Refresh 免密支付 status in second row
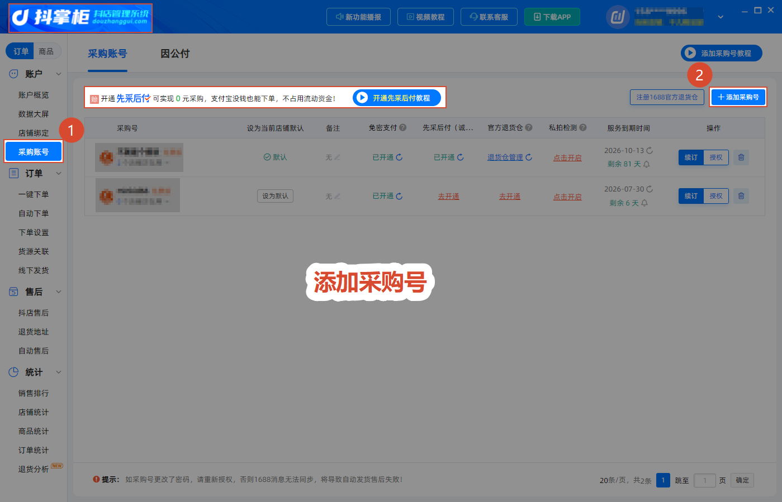Image resolution: width=782 pixels, height=502 pixels. [x=399, y=196]
